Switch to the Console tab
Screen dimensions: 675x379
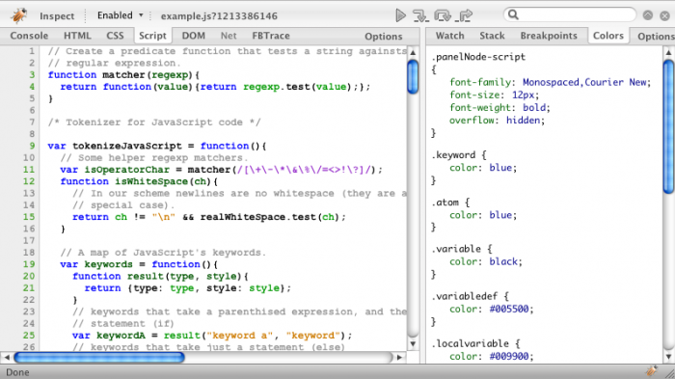29,36
